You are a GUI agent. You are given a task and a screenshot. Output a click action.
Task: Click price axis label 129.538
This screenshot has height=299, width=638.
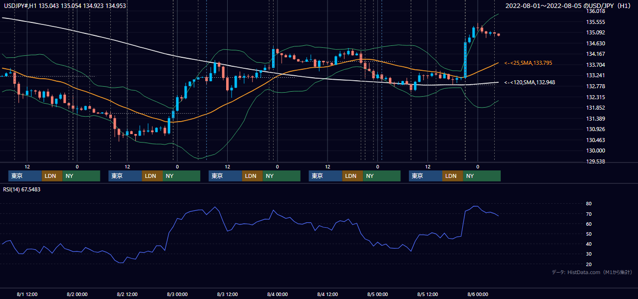[x=596, y=161]
